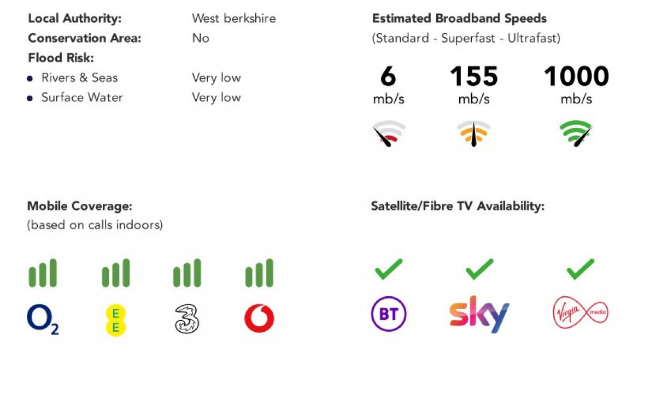Screen dimensions: 656x399
Task: Click the red Vodafone logo
Action: [x=259, y=319]
